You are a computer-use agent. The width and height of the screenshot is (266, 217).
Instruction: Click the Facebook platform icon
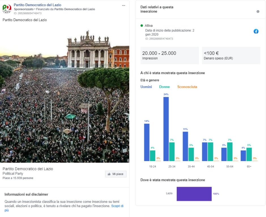(256, 31)
